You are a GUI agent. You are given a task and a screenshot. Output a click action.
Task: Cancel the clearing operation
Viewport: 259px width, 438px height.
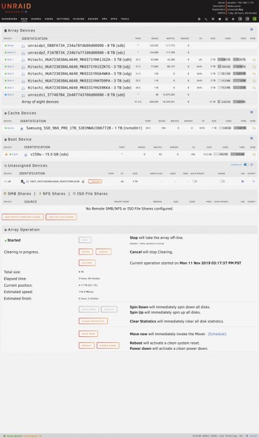pos(103,252)
